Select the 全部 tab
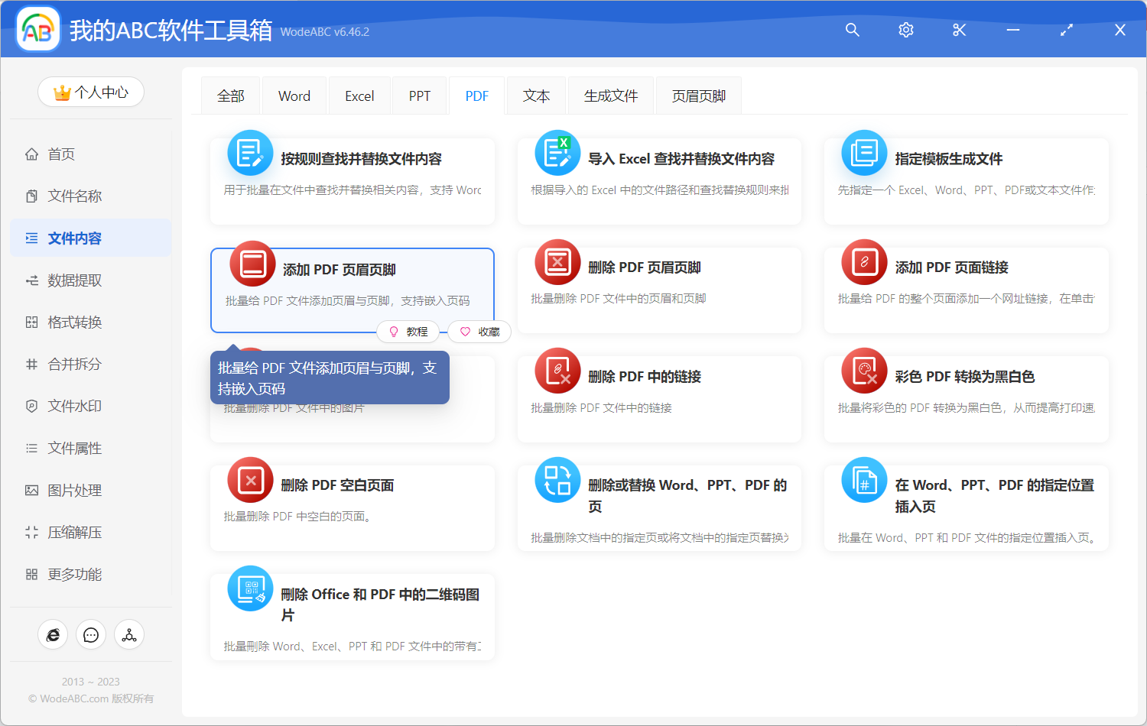Image resolution: width=1147 pixels, height=726 pixels. [230, 95]
